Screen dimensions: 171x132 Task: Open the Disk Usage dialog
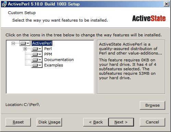click(49, 122)
